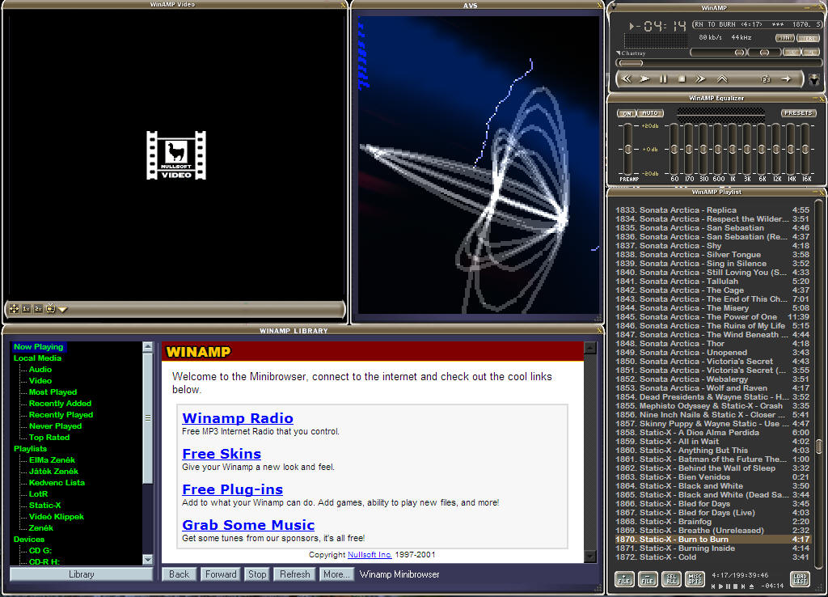Click the eject/open file icon
Image resolution: width=828 pixels, height=597 pixels.
[x=722, y=79]
